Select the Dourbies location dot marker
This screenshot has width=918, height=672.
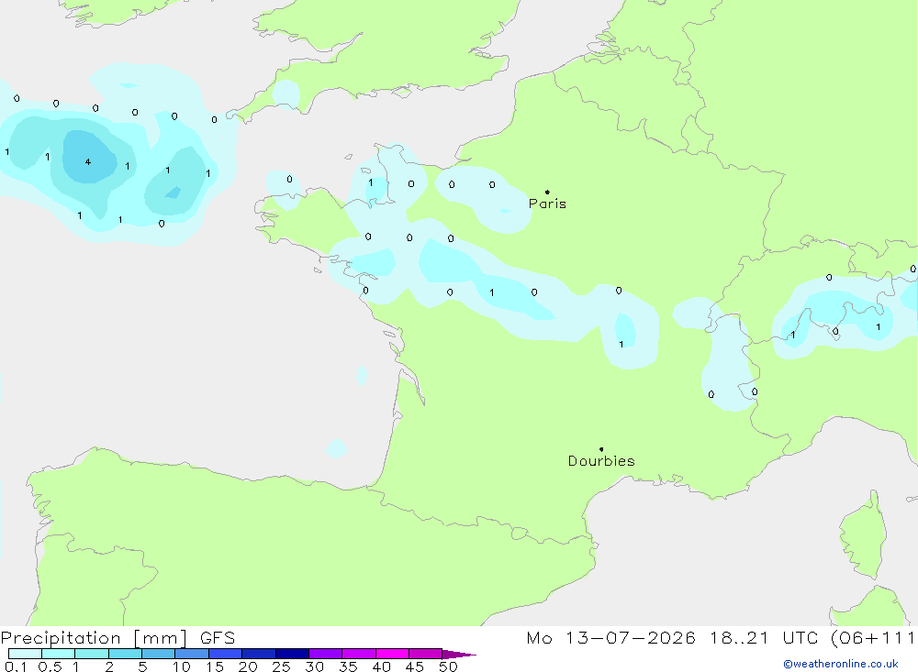[x=601, y=449]
